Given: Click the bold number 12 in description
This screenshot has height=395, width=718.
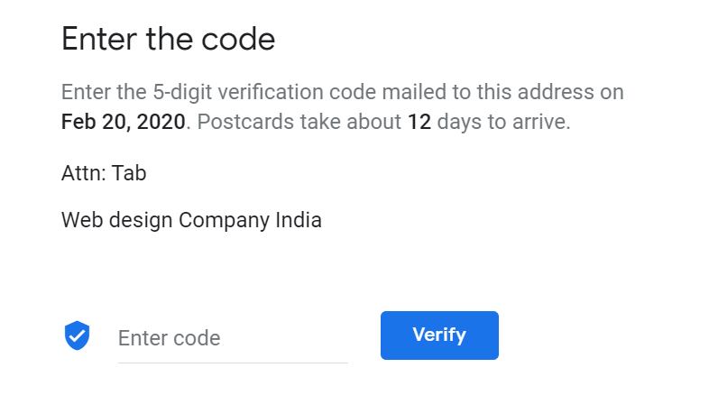Looking at the screenshot, I should [419, 122].
